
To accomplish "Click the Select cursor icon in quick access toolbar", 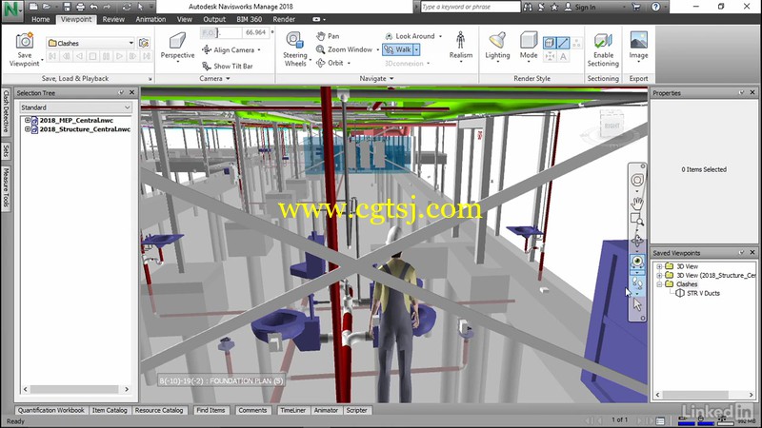I will 140,7.
